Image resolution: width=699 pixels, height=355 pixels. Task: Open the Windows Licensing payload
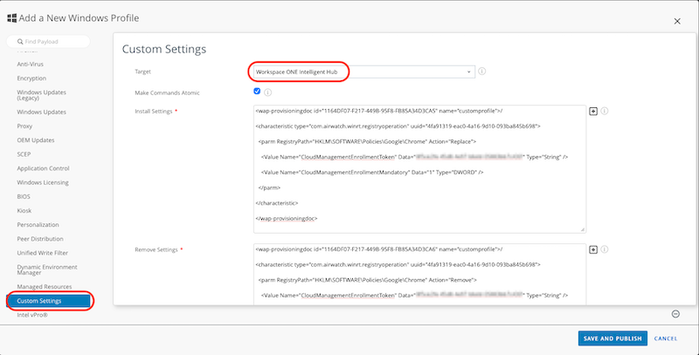coord(44,182)
